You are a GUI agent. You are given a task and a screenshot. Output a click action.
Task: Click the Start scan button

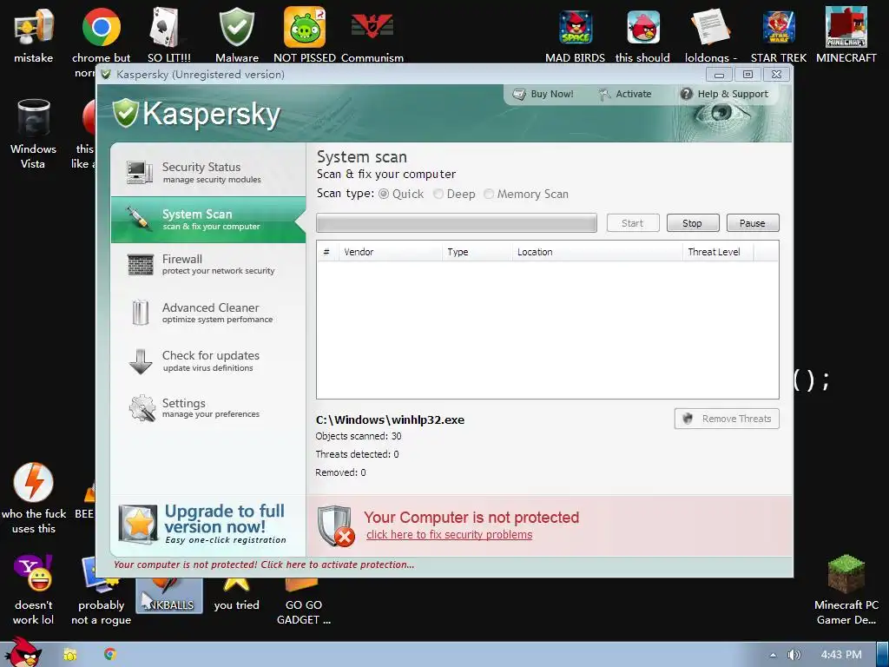coord(633,223)
